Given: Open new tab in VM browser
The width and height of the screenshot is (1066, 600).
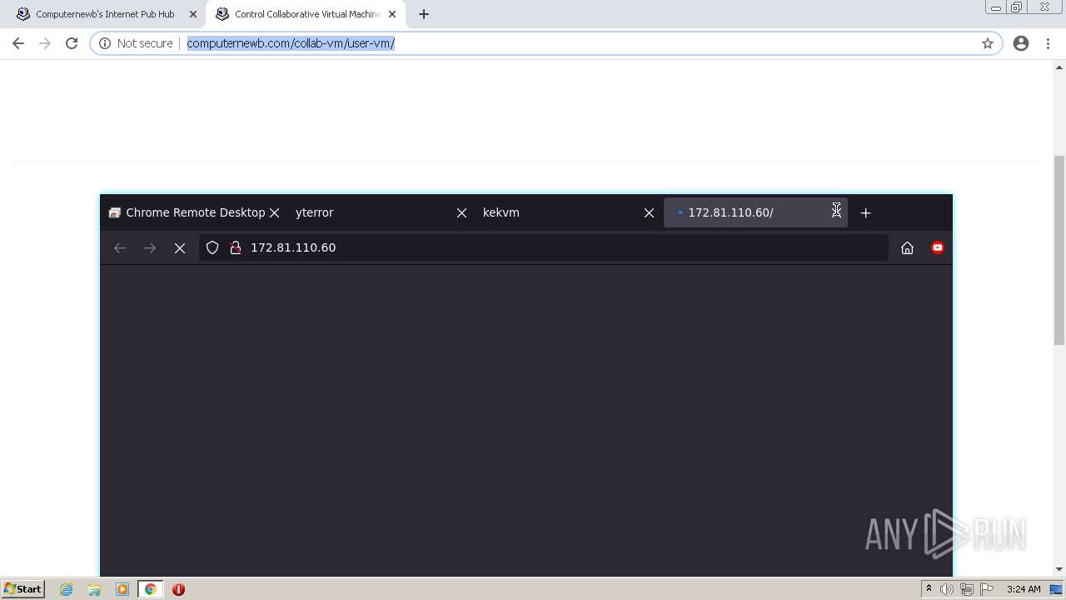Looking at the screenshot, I should point(865,212).
